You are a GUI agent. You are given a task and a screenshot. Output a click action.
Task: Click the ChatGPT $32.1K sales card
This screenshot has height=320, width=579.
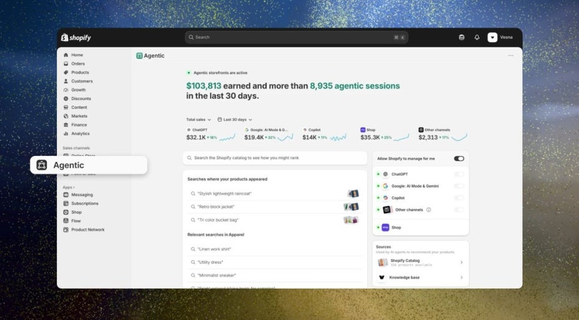(x=211, y=135)
